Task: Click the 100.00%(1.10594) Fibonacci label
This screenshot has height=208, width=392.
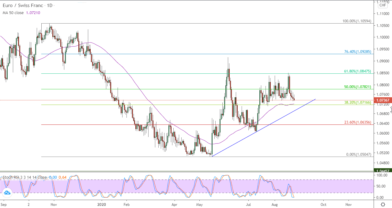Action: pos(357,21)
